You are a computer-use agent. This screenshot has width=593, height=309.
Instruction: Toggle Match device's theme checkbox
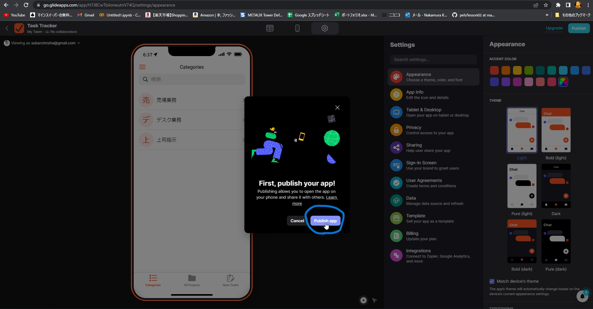coord(492,281)
